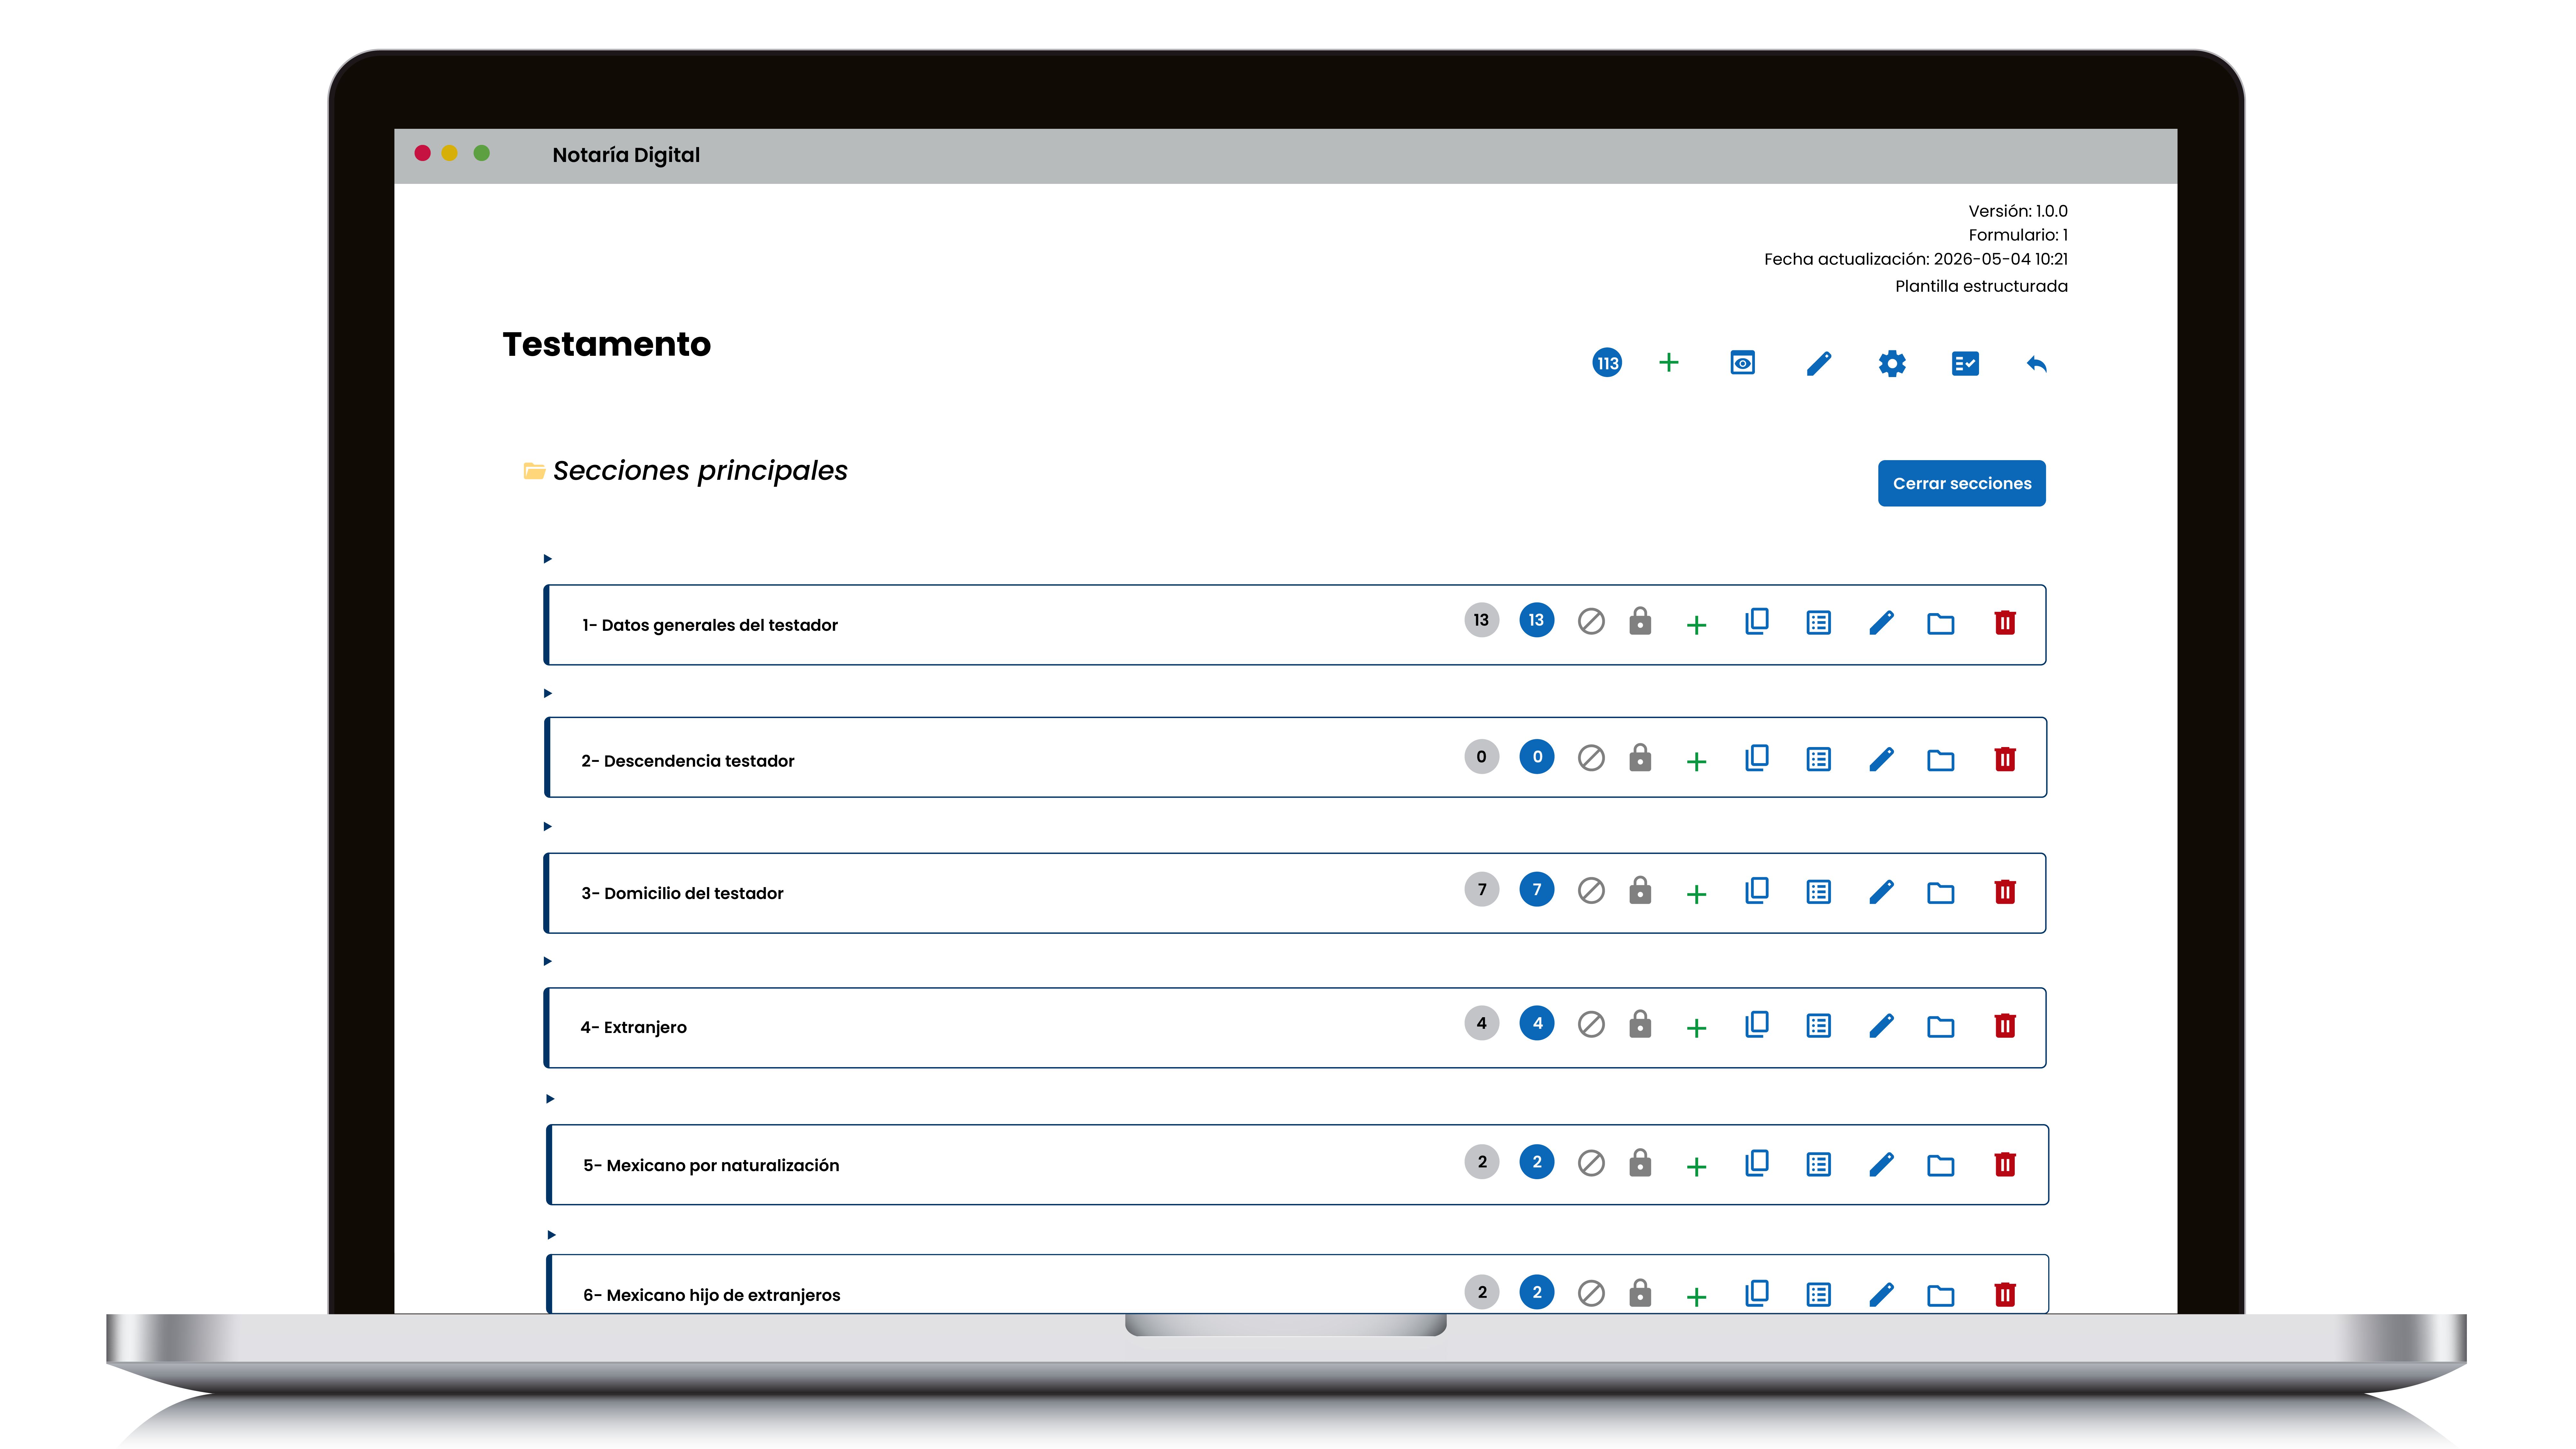This screenshot has height=1449, width=2576.
Task: Go back using the return arrow icon
Action: [2037, 364]
